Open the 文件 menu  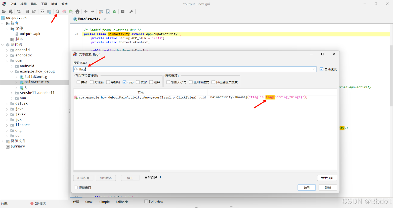pyautogui.click(x=13, y=4)
